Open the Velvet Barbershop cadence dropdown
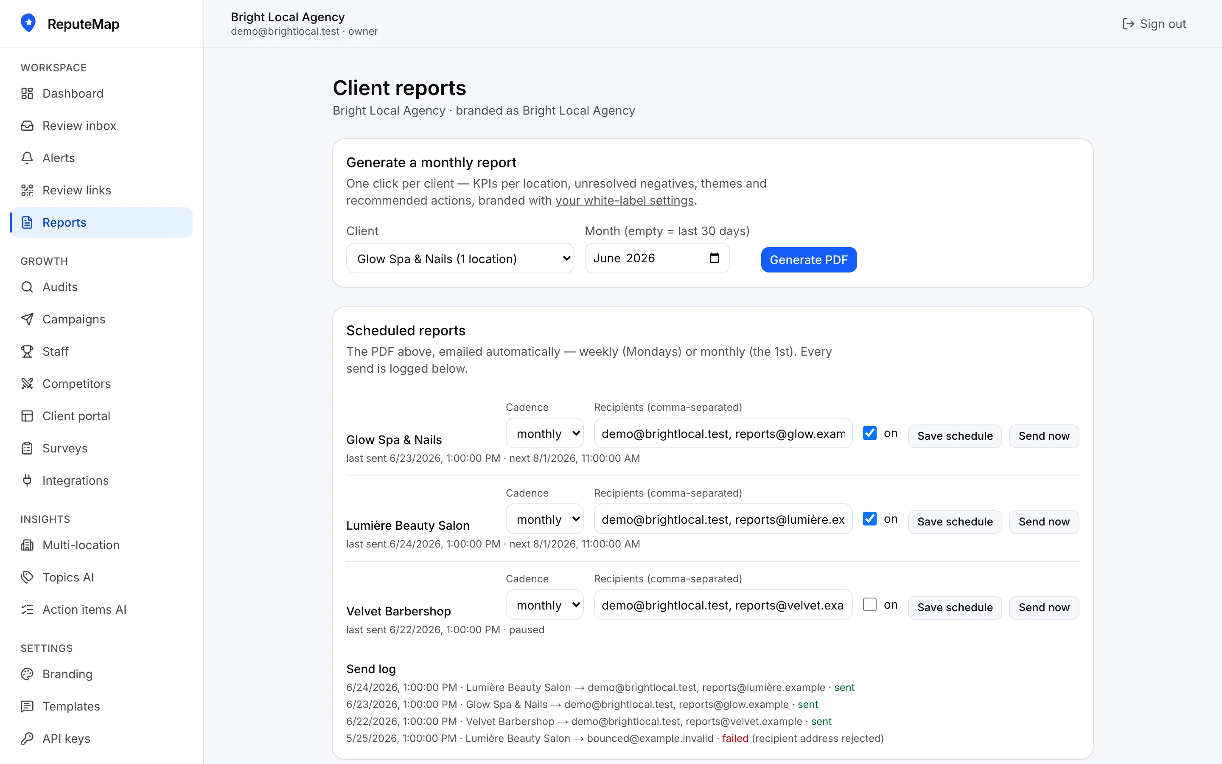The width and height of the screenshot is (1222, 764). click(544, 605)
